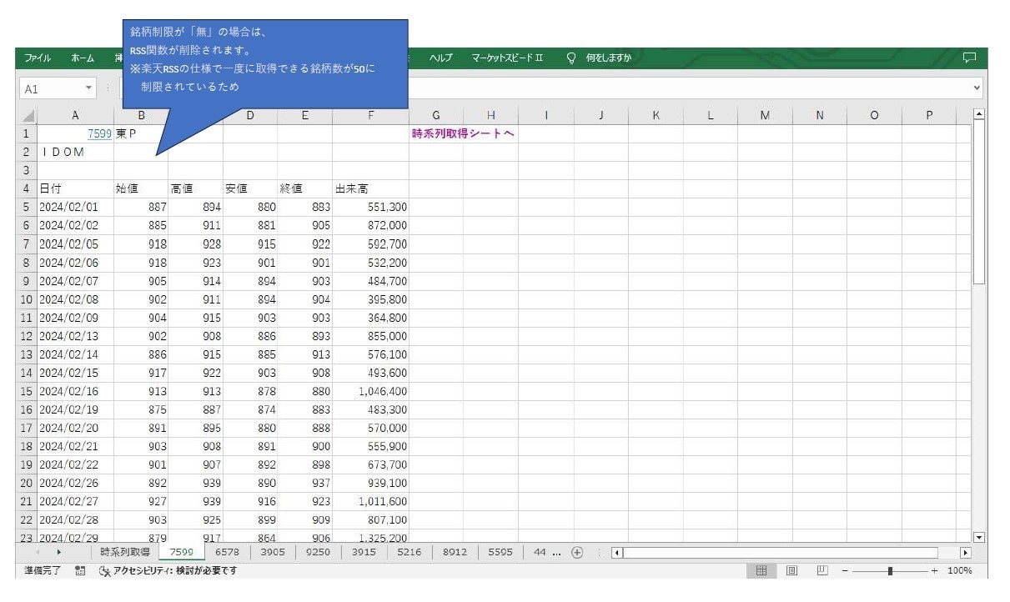Select row 4 header

coord(27,188)
